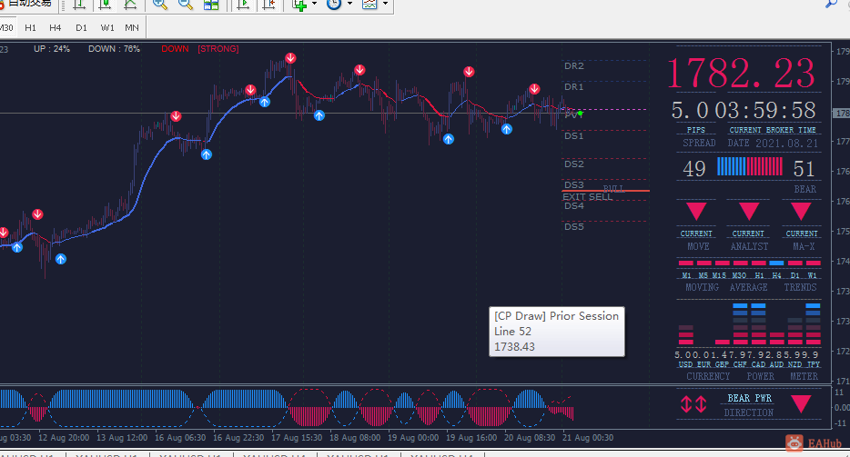Zoom out of the chart

pos(186,5)
